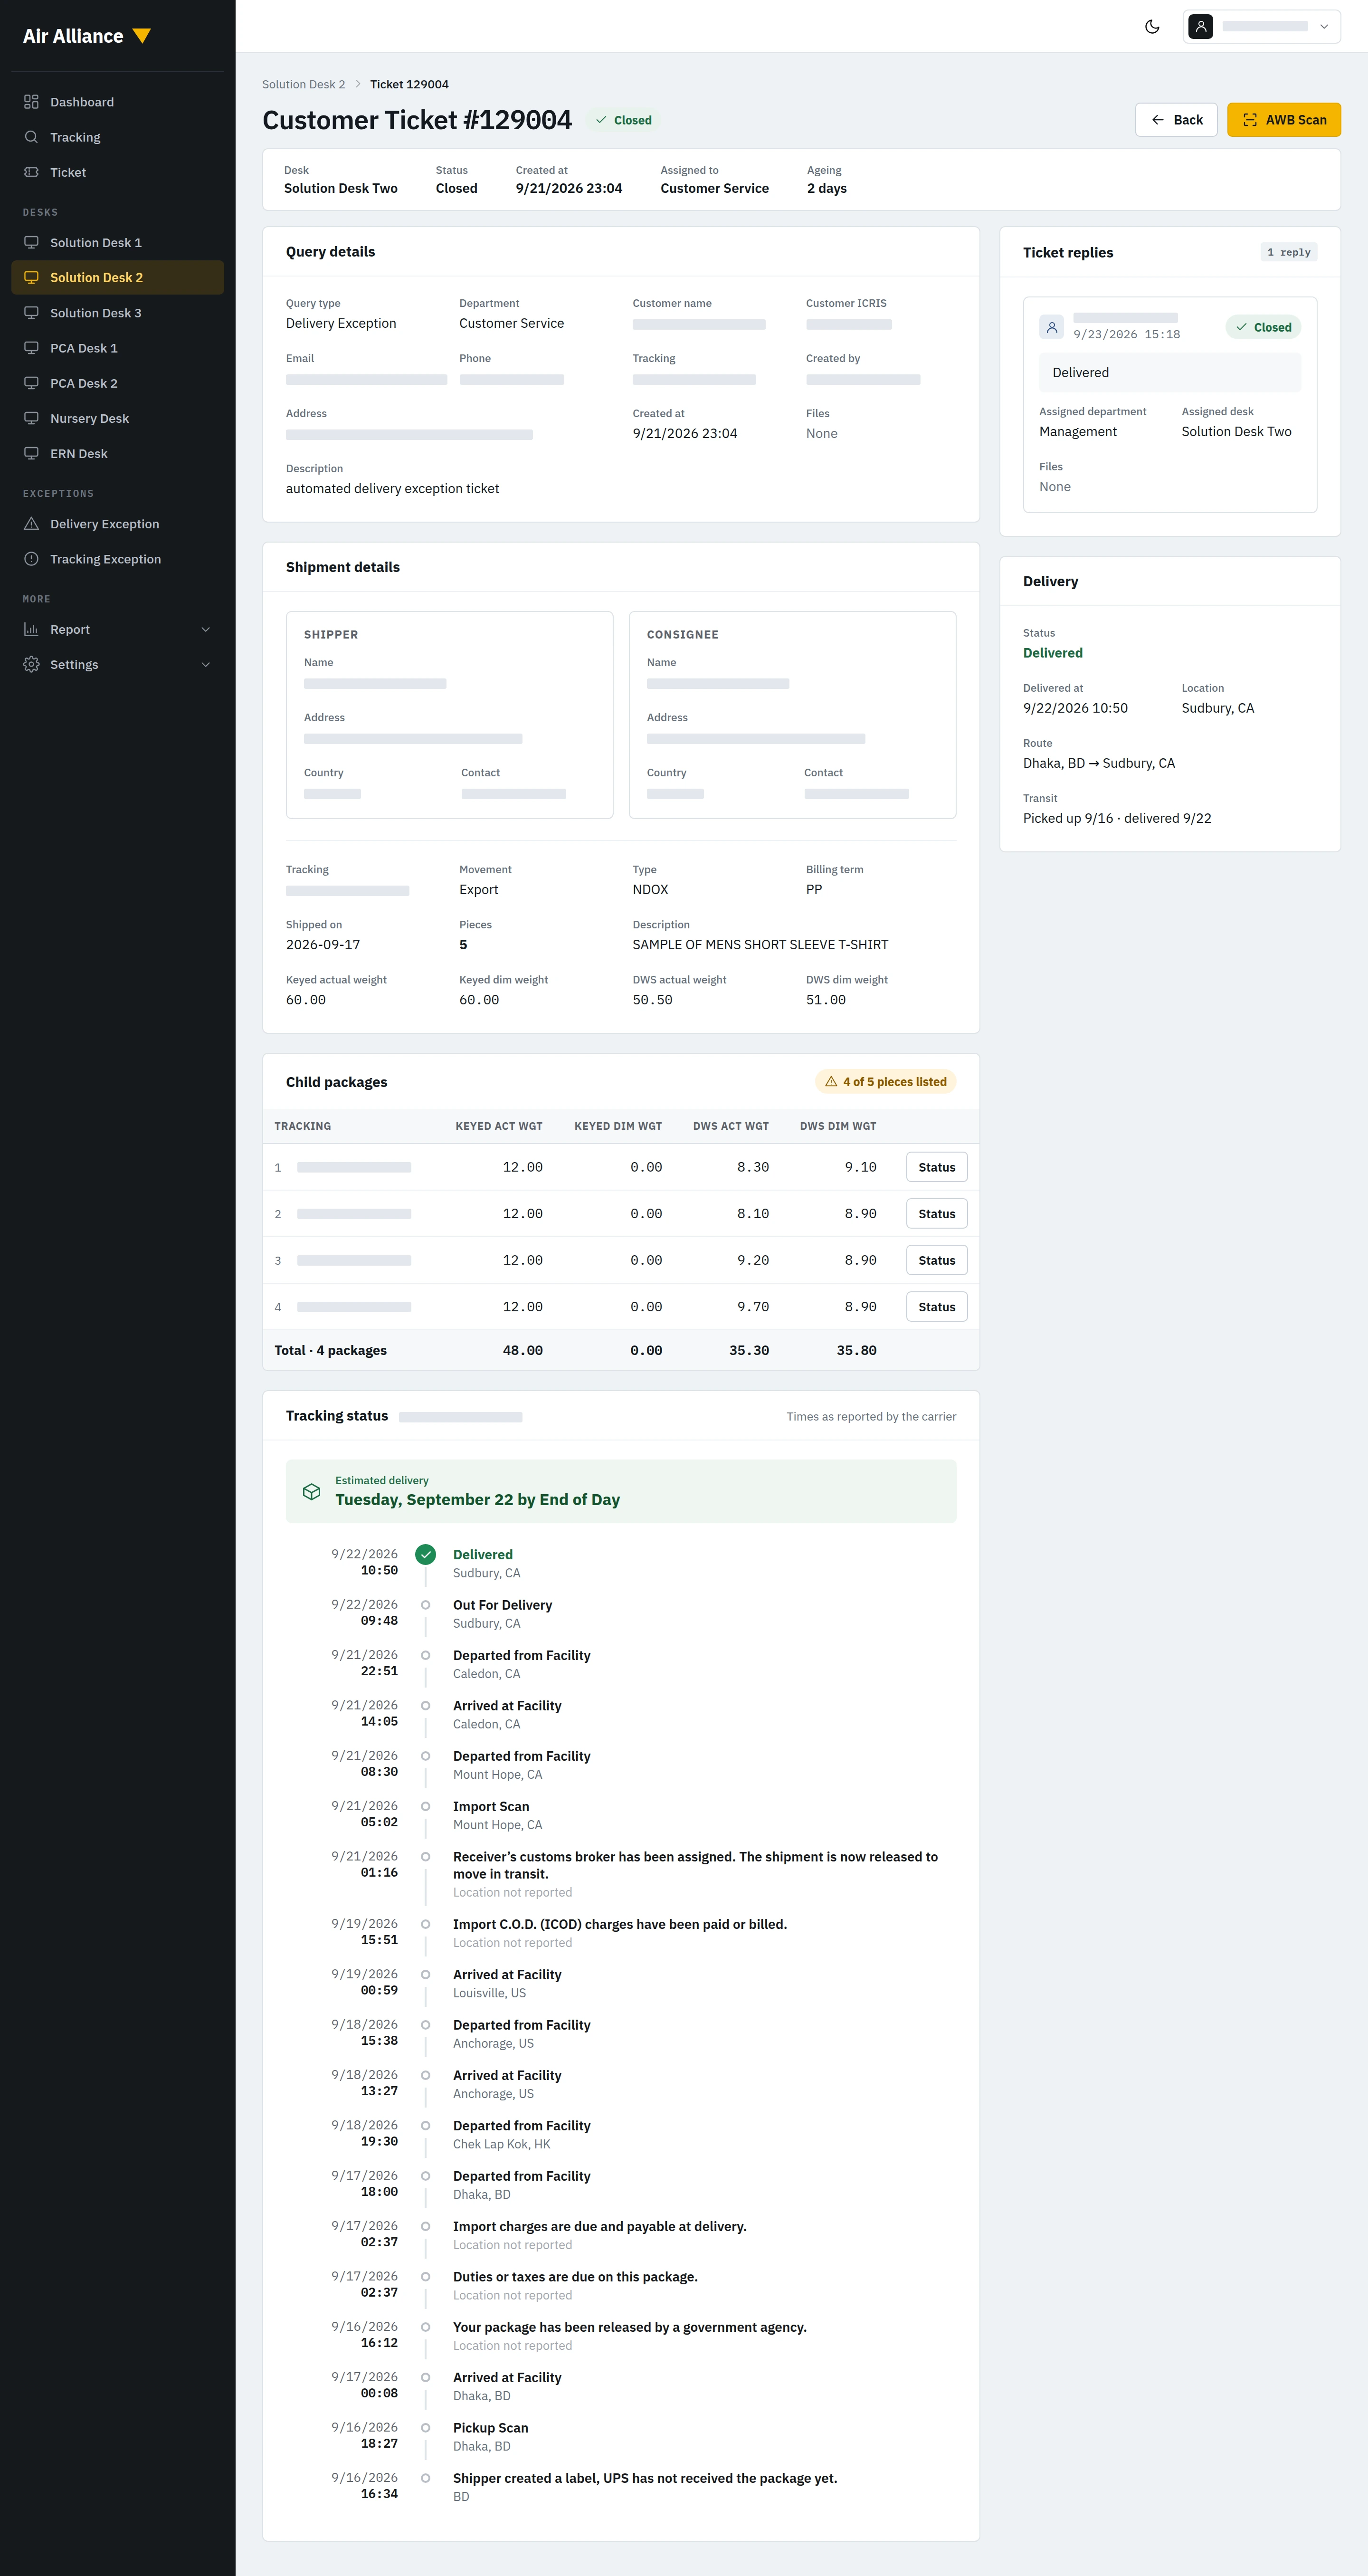The image size is (1368, 2576).
Task: Click the 4 of 5 pieces listed warning
Action: click(885, 1082)
